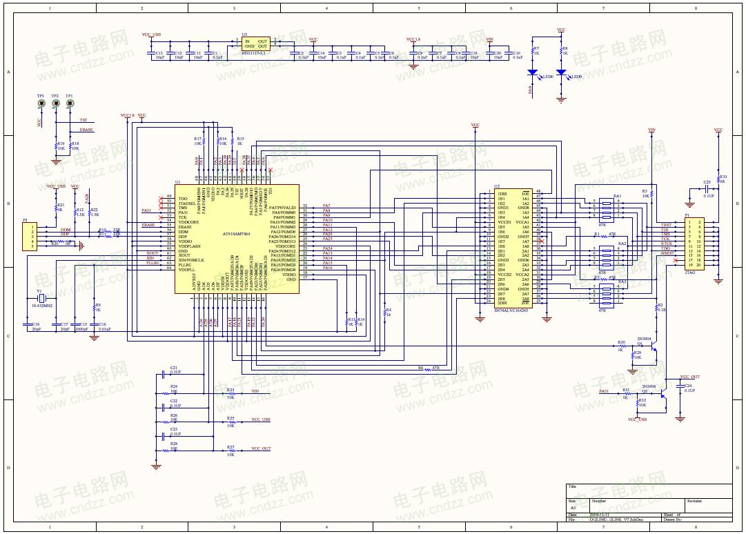Click capacitor C24 near VCC_OUT
The image size is (746, 534).
(x=680, y=388)
